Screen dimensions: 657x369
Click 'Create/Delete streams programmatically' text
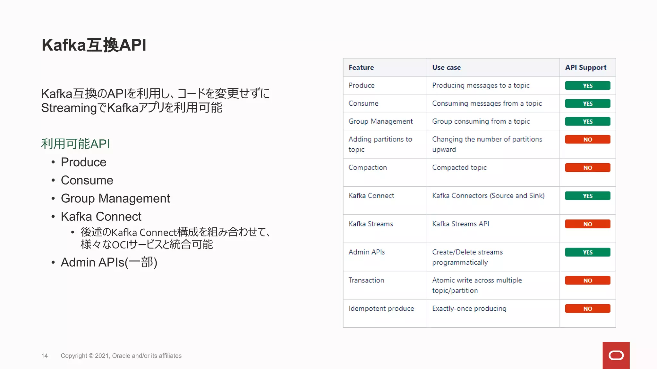pyautogui.click(x=467, y=257)
